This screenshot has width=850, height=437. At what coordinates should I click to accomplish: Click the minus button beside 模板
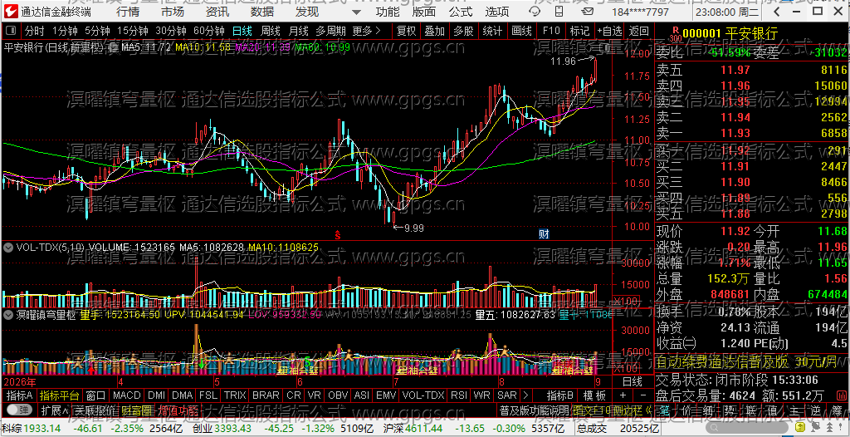(643, 395)
